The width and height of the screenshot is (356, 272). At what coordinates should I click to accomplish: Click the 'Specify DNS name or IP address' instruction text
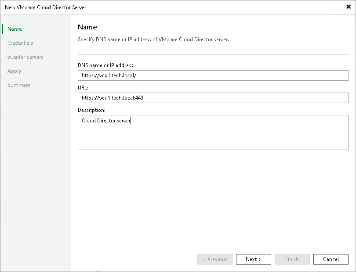pyautogui.click(x=153, y=39)
